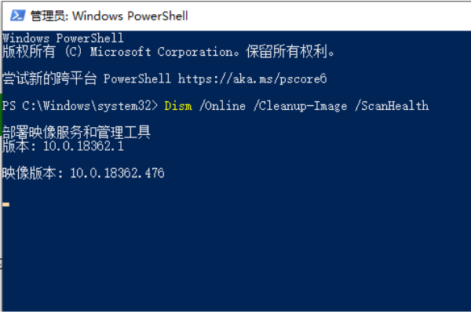Click the '/Online' argument
471x314 pixels.
pos(226,105)
